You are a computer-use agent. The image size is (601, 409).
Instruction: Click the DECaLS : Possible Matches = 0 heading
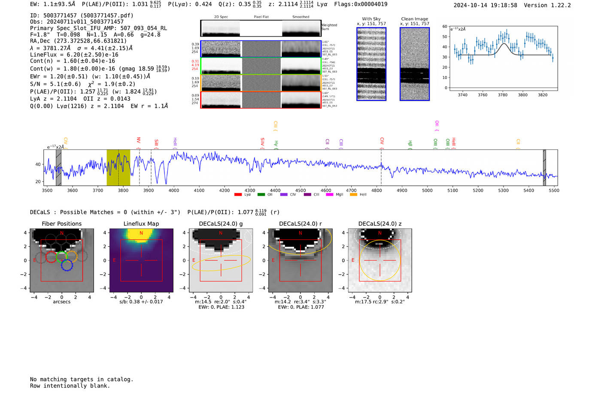pyautogui.click(x=105, y=212)
